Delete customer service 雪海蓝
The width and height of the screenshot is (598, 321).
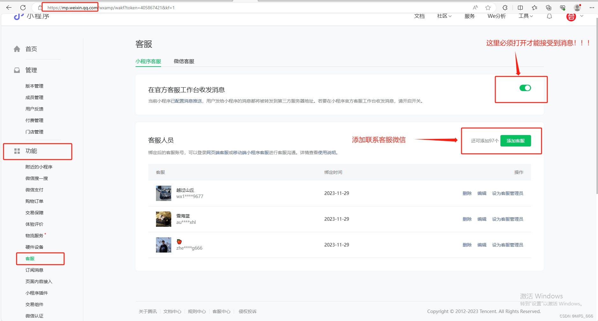[x=467, y=219]
